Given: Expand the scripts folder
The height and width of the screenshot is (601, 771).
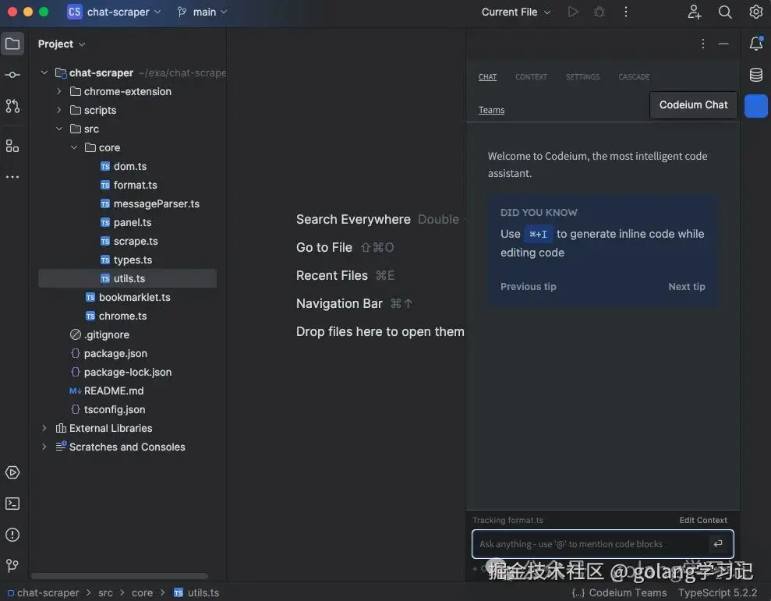Looking at the screenshot, I should 59,110.
